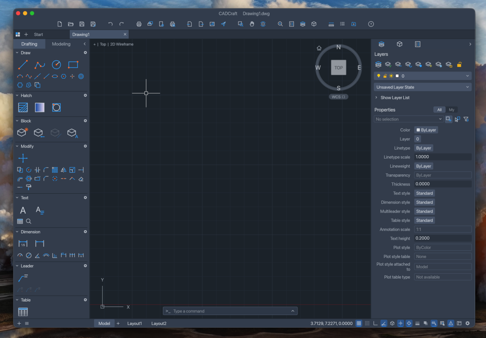This screenshot has height=338, width=486.
Task: Expand the command line history arrow
Action: click(293, 311)
